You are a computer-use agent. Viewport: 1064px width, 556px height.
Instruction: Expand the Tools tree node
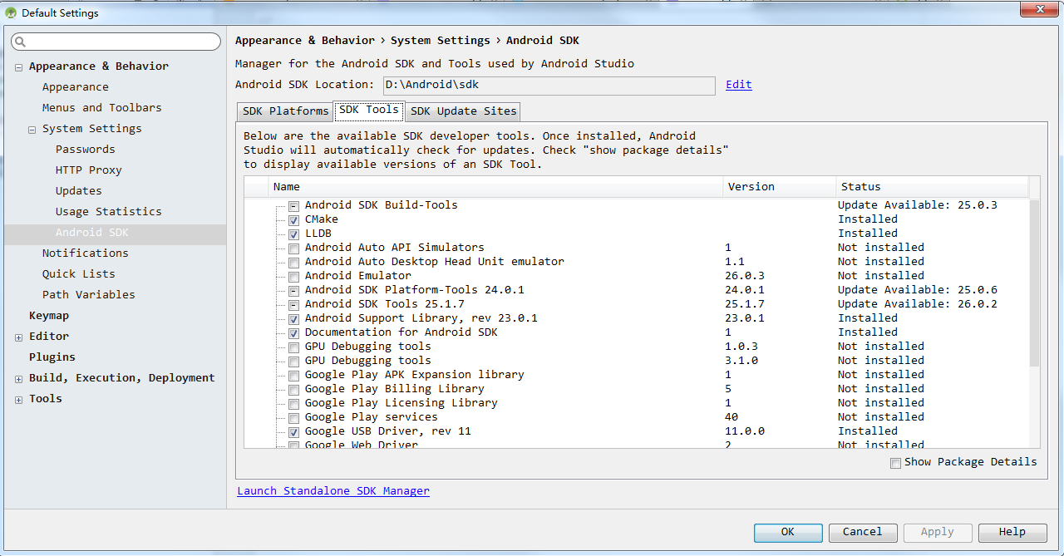point(18,400)
